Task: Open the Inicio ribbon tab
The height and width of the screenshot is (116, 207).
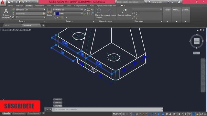Action: 11,6
